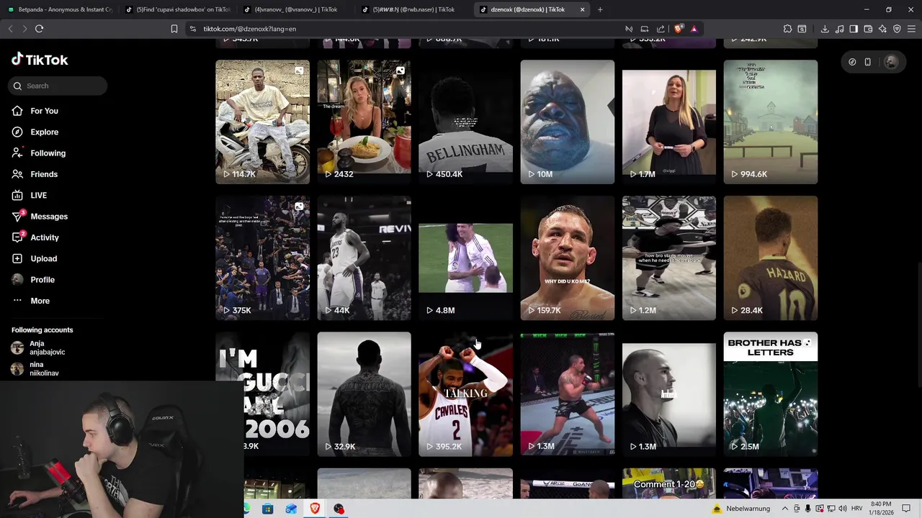The height and width of the screenshot is (518, 922).
Task: Open the 'BROTHER HAS LETTERS' video
Action: (x=771, y=394)
